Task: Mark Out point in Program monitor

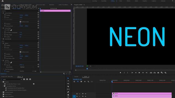Action: pyautogui.click(x=128, y=73)
